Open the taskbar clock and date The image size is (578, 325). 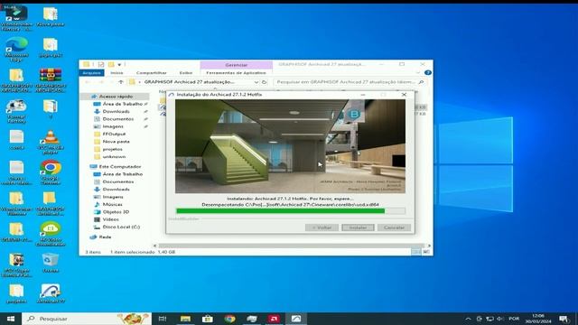point(538,319)
